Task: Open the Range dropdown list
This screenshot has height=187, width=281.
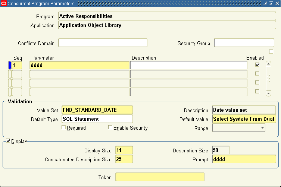Action: coord(263,128)
